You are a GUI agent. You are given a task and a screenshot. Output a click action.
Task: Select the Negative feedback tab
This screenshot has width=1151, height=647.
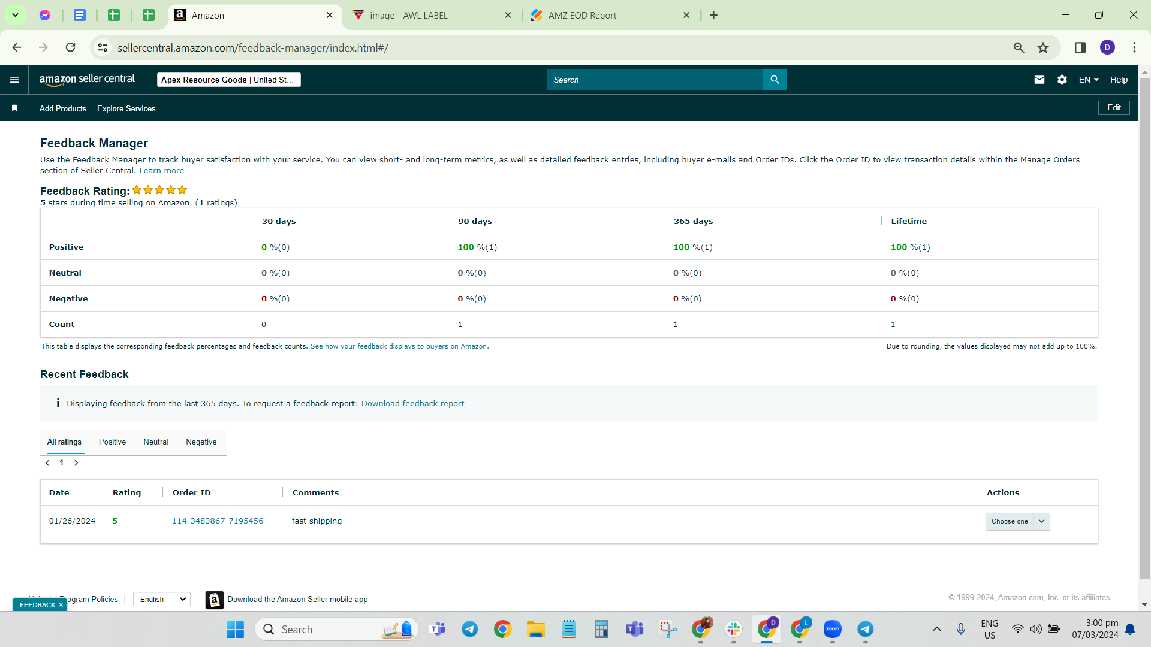pyautogui.click(x=201, y=442)
